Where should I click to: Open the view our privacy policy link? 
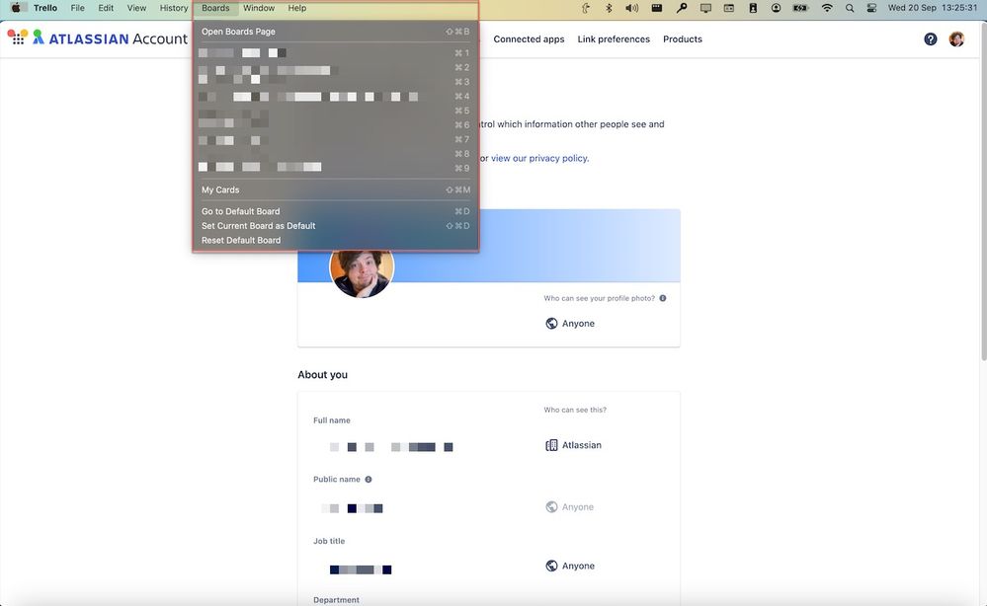tap(539, 159)
